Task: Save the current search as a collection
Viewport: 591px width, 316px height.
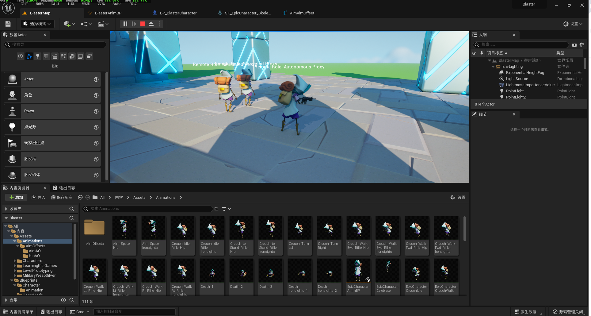Action: [216, 209]
